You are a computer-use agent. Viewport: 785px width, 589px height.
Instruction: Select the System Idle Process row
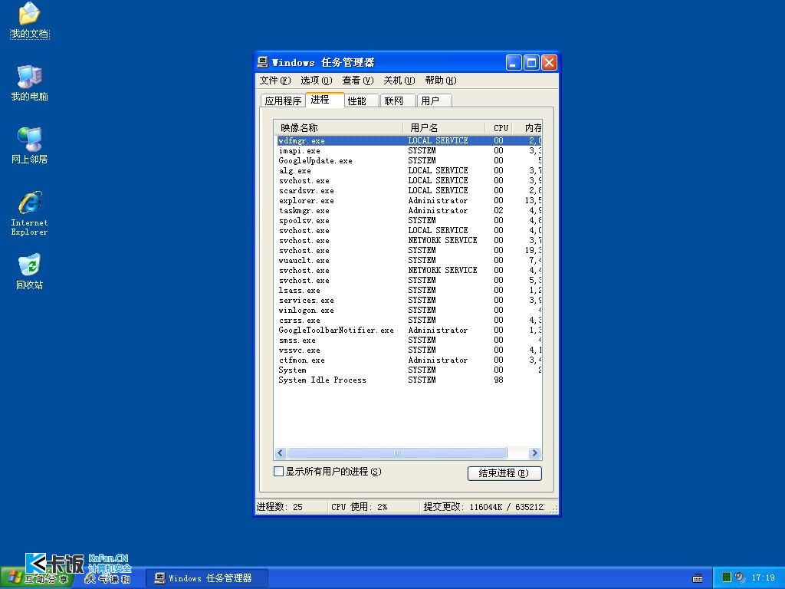(409, 380)
